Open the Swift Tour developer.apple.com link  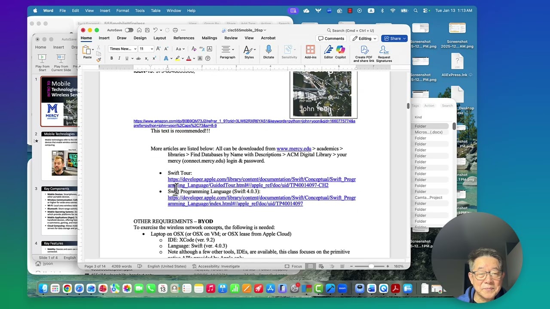pyautogui.click(x=261, y=182)
